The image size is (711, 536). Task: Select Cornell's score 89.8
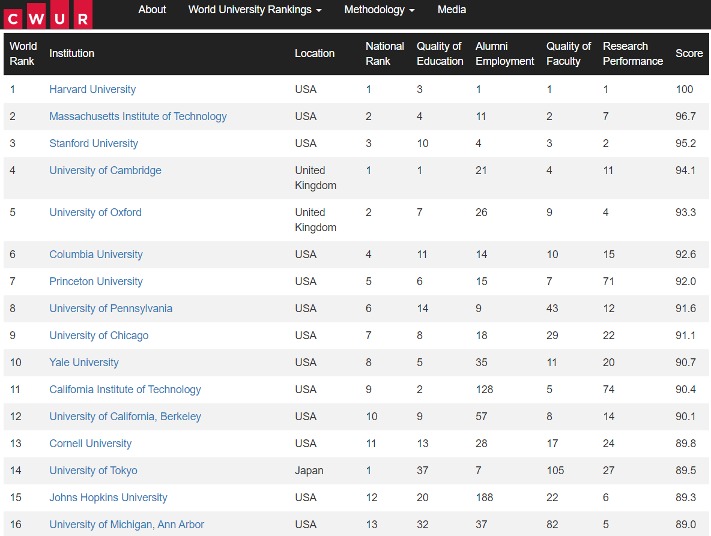(x=686, y=444)
